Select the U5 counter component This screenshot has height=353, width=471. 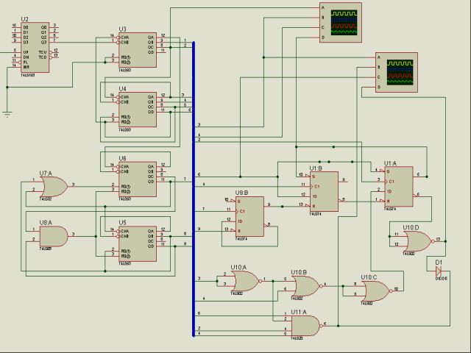pyautogui.click(x=138, y=243)
